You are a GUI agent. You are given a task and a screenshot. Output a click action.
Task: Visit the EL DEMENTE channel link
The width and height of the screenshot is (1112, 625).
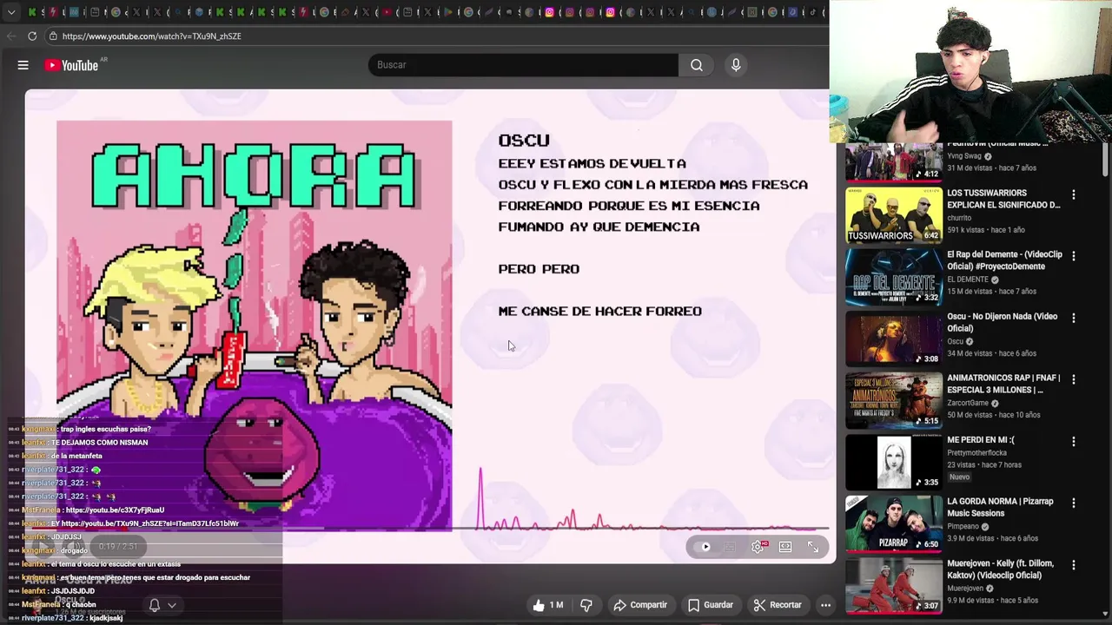pyautogui.click(x=968, y=280)
